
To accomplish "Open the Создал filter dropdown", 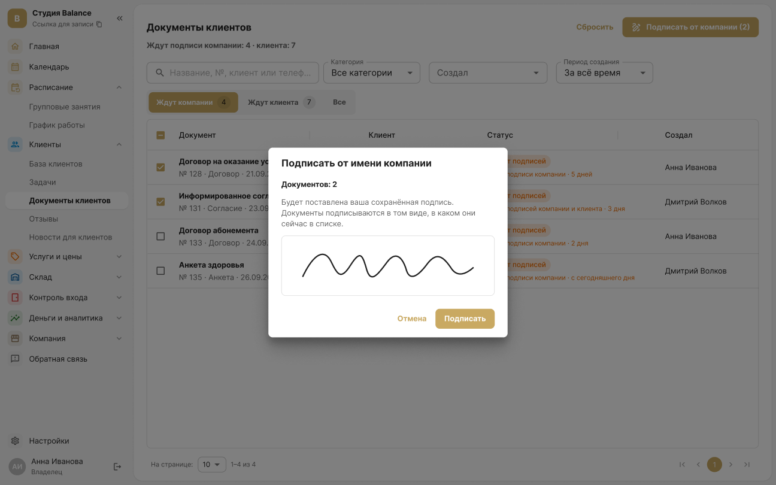I will [x=488, y=72].
